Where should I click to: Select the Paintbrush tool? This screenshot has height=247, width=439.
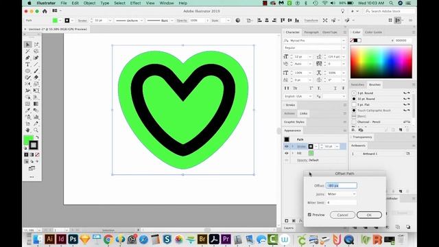click(36, 71)
